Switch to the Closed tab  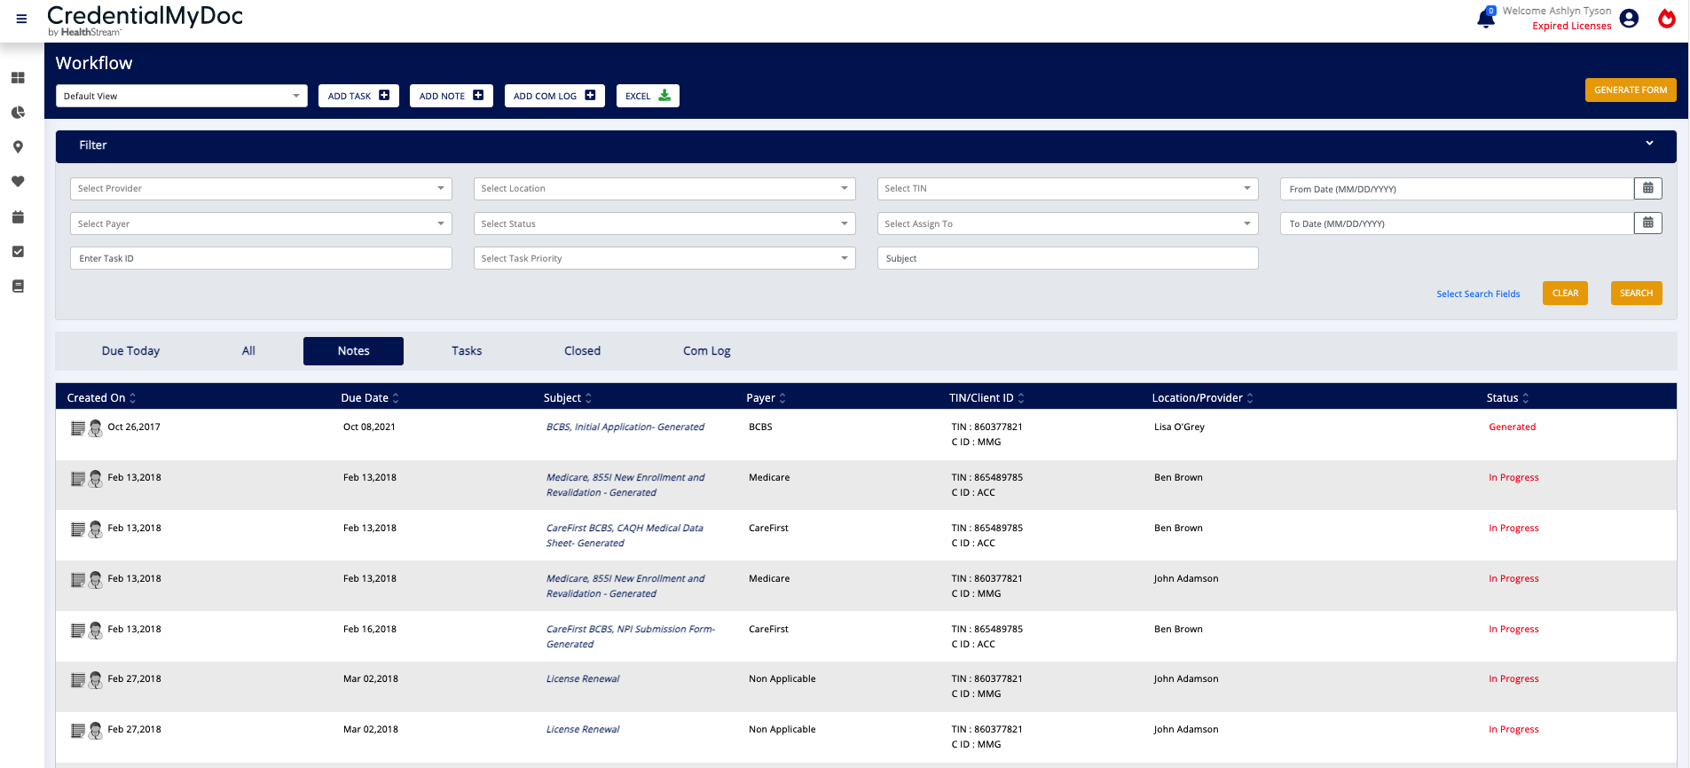(x=582, y=350)
